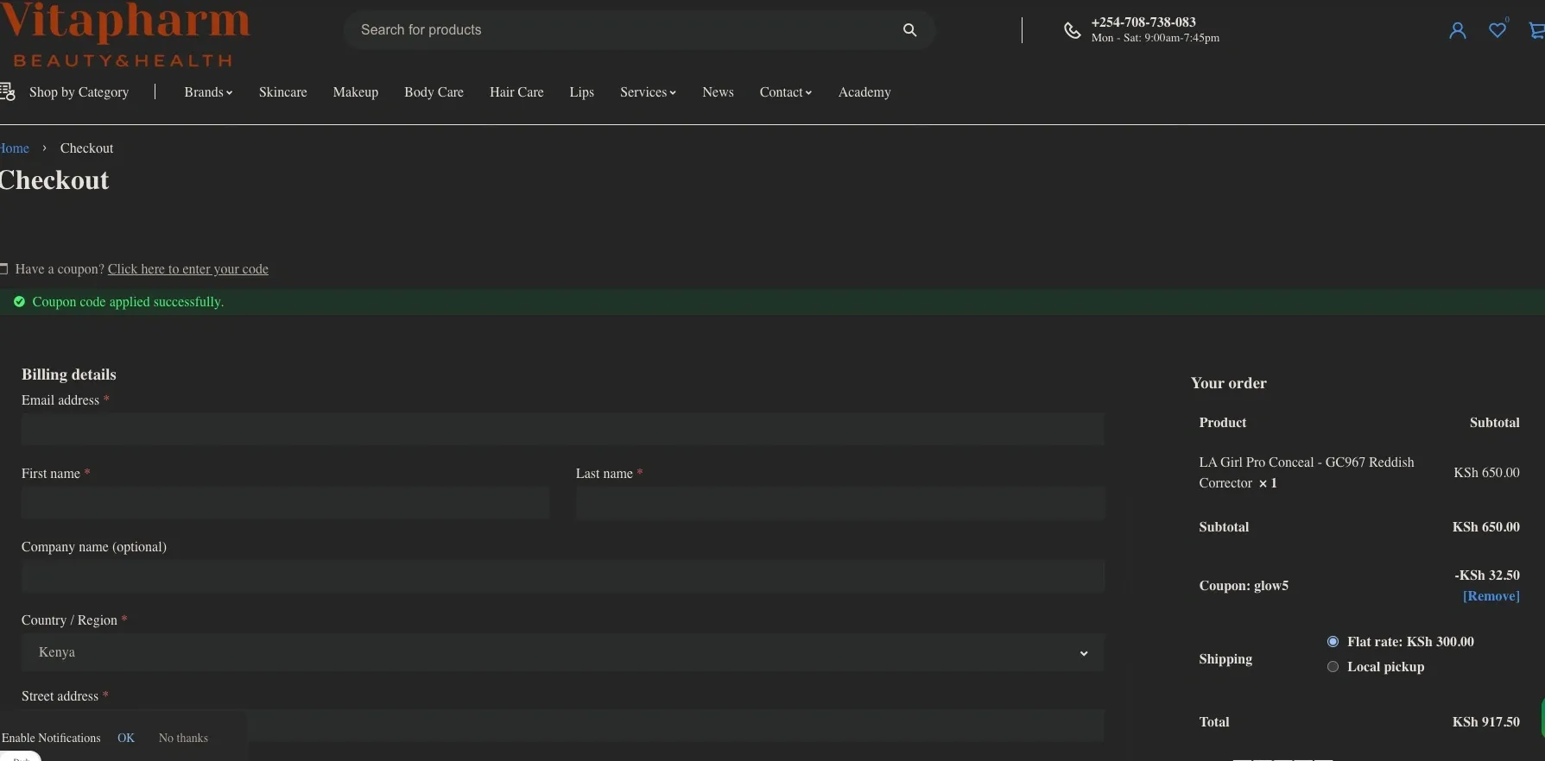The width and height of the screenshot is (1545, 761).
Task: Focus the First name input field
Action: [286, 502]
